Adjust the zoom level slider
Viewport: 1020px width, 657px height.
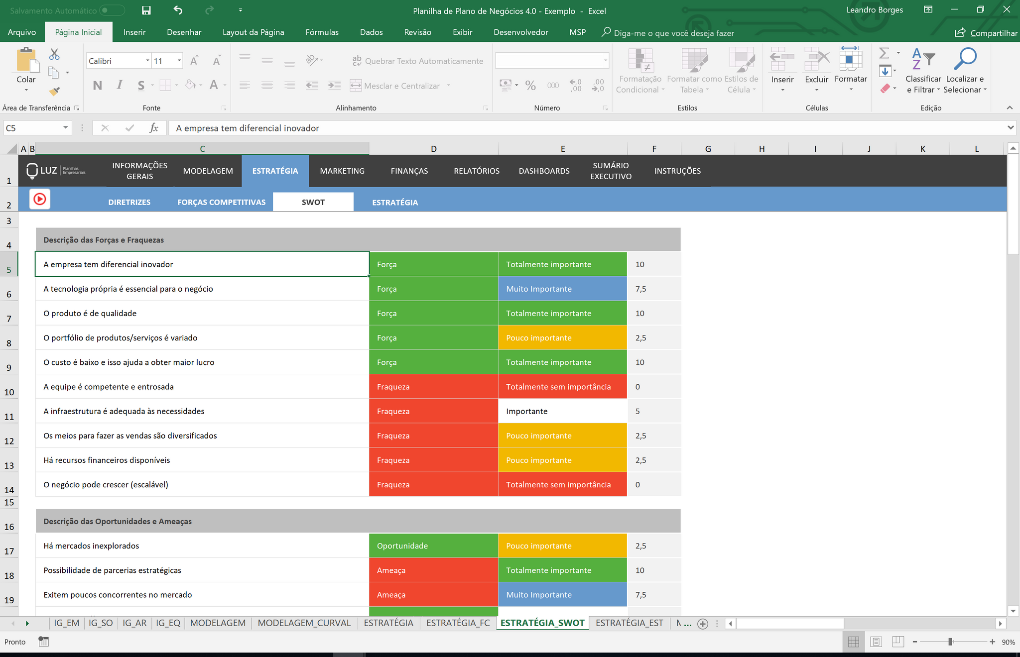click(x=950, y=642)
